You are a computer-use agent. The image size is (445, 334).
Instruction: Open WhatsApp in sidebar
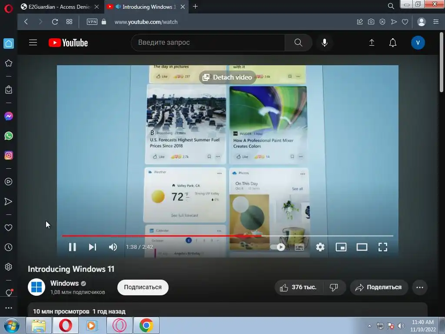click(x=9, y=136)
